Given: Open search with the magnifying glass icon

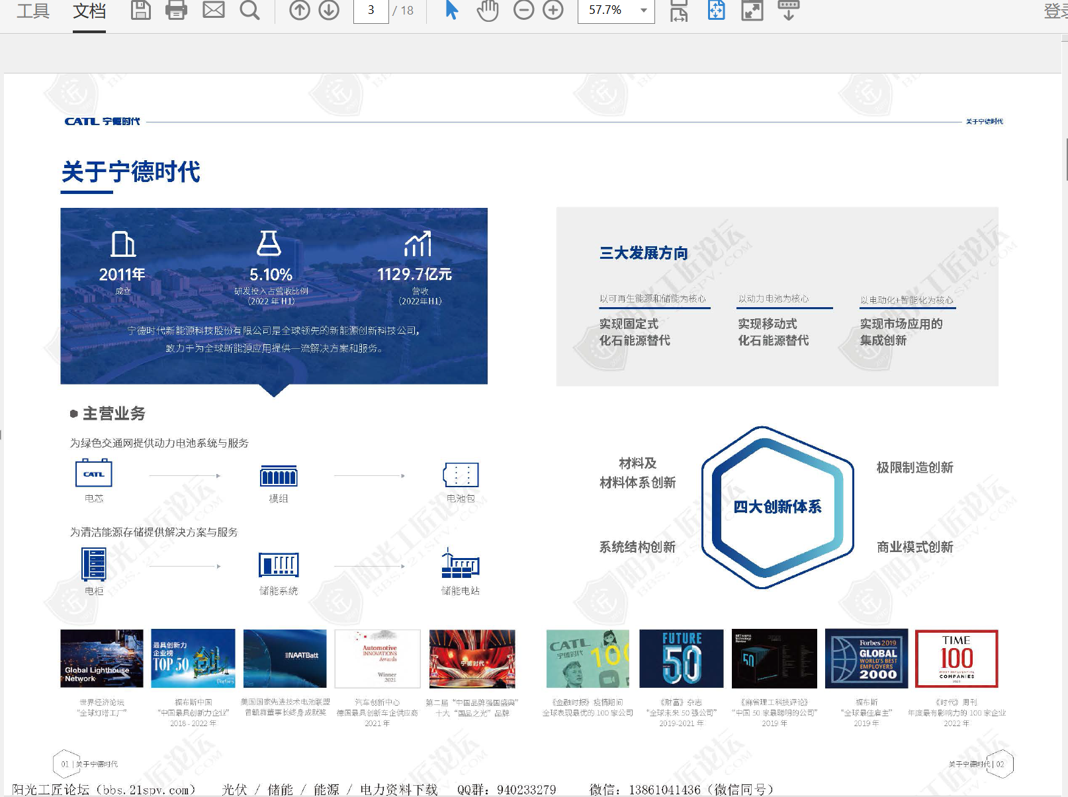Looking at the screenshot, I should click(x=249, y=10).
